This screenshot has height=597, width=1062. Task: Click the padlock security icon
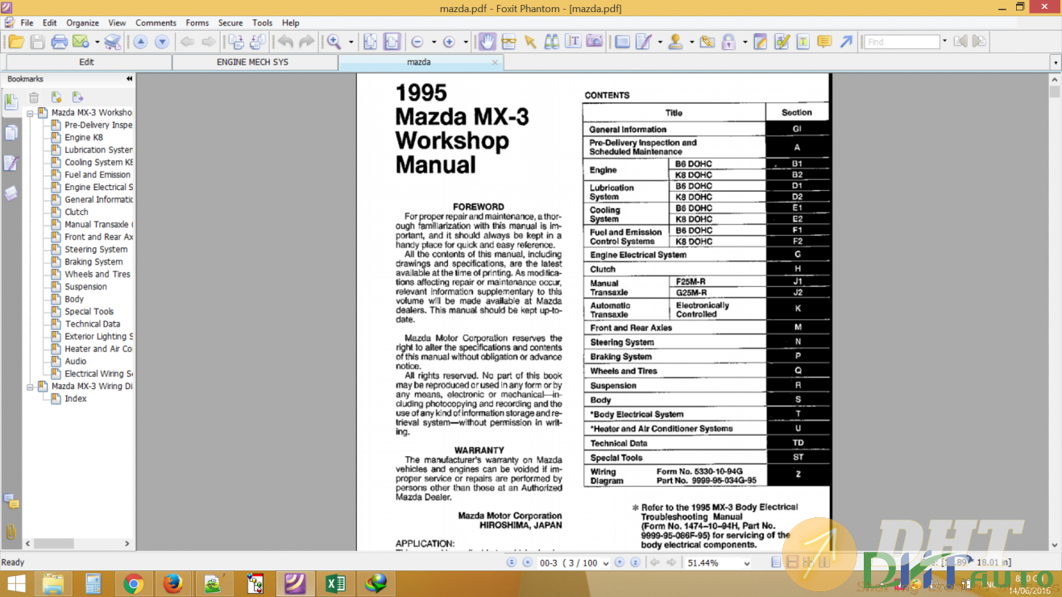pos(728,42)
